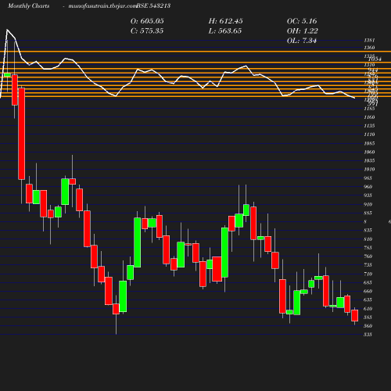Click the 635 price axis label
The image size is (391, 391).
coord(368,300)
